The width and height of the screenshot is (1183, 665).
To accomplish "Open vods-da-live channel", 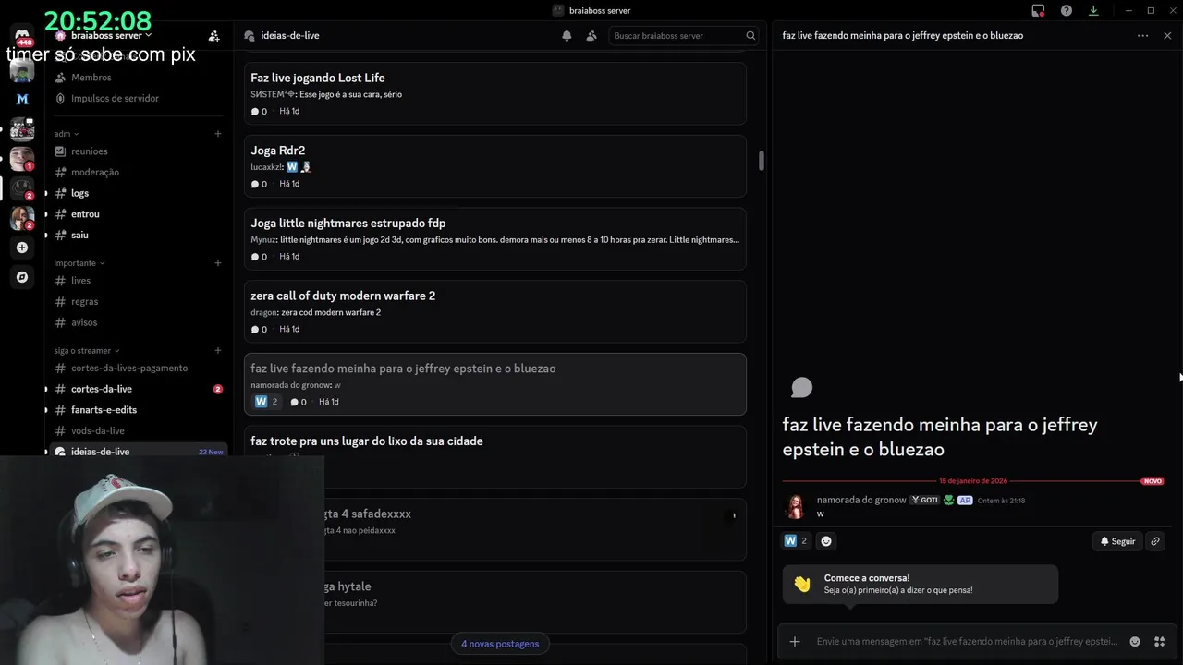I will [x=137, y=430].
